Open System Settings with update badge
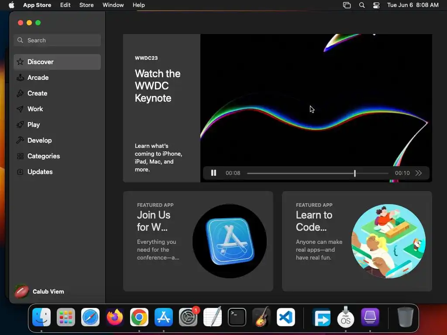 tap(188, 317)
